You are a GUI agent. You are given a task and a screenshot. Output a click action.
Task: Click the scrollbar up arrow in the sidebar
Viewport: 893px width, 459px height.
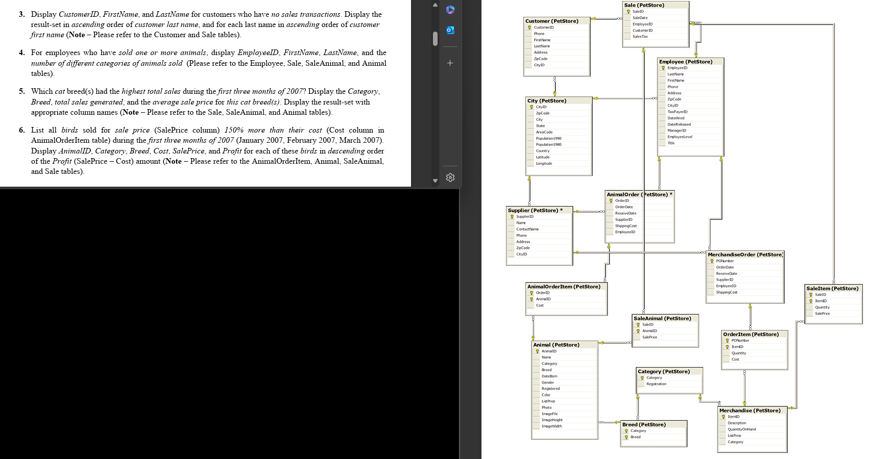(435, 5)
